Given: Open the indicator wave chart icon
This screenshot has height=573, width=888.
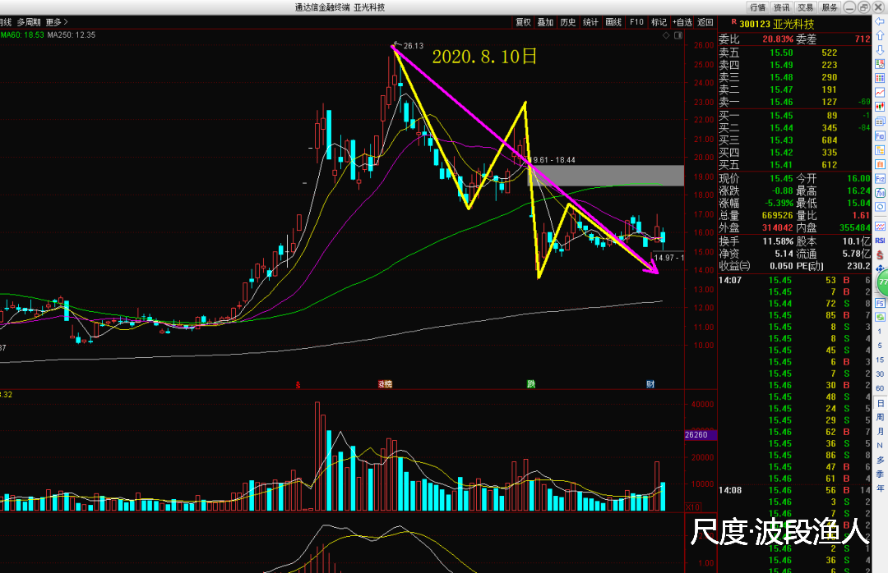Looking at the screenshot, I should [x=880, y=227].
